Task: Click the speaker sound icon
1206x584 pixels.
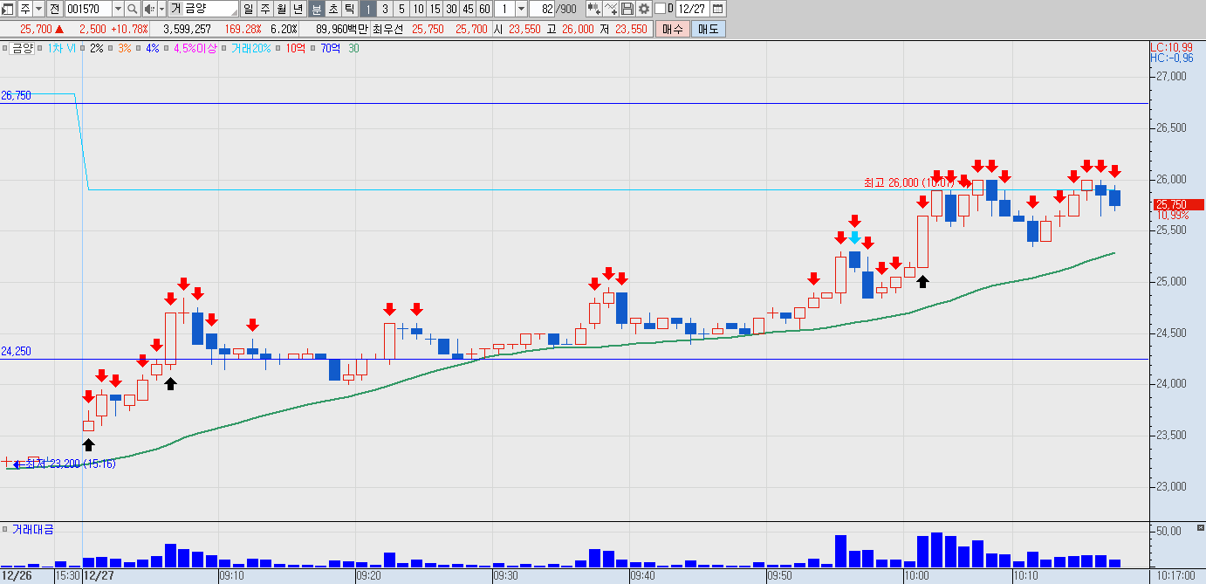Action: (149, 10)
